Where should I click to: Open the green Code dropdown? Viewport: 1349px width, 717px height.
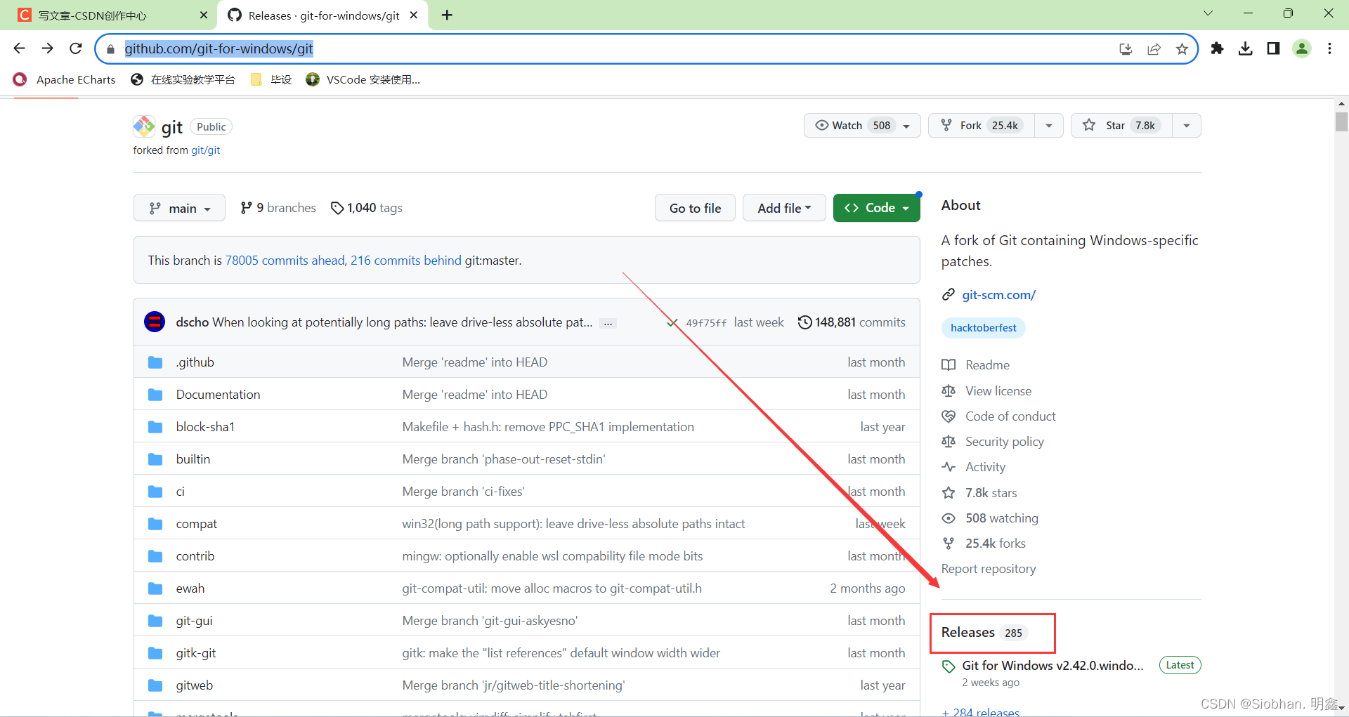(x=876, y=208)
